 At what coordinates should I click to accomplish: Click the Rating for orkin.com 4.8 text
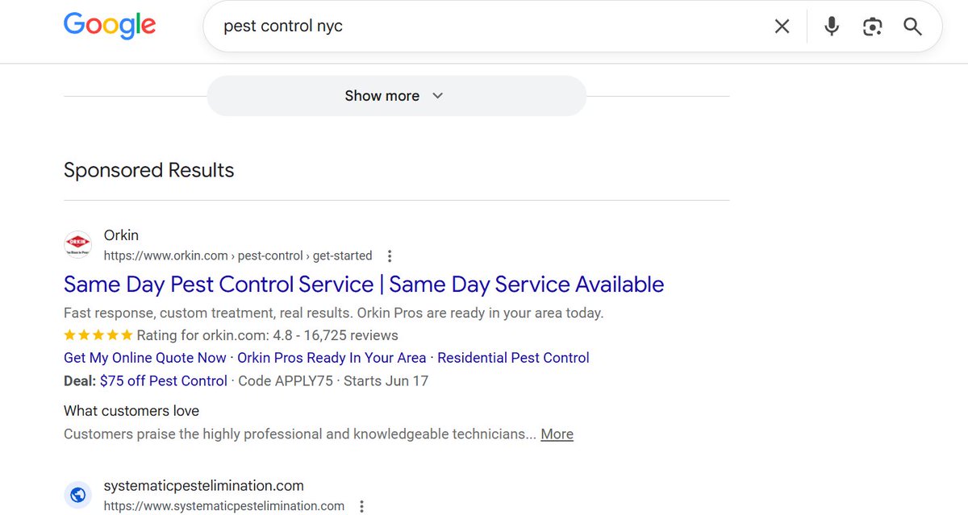[x=267, y=335]
